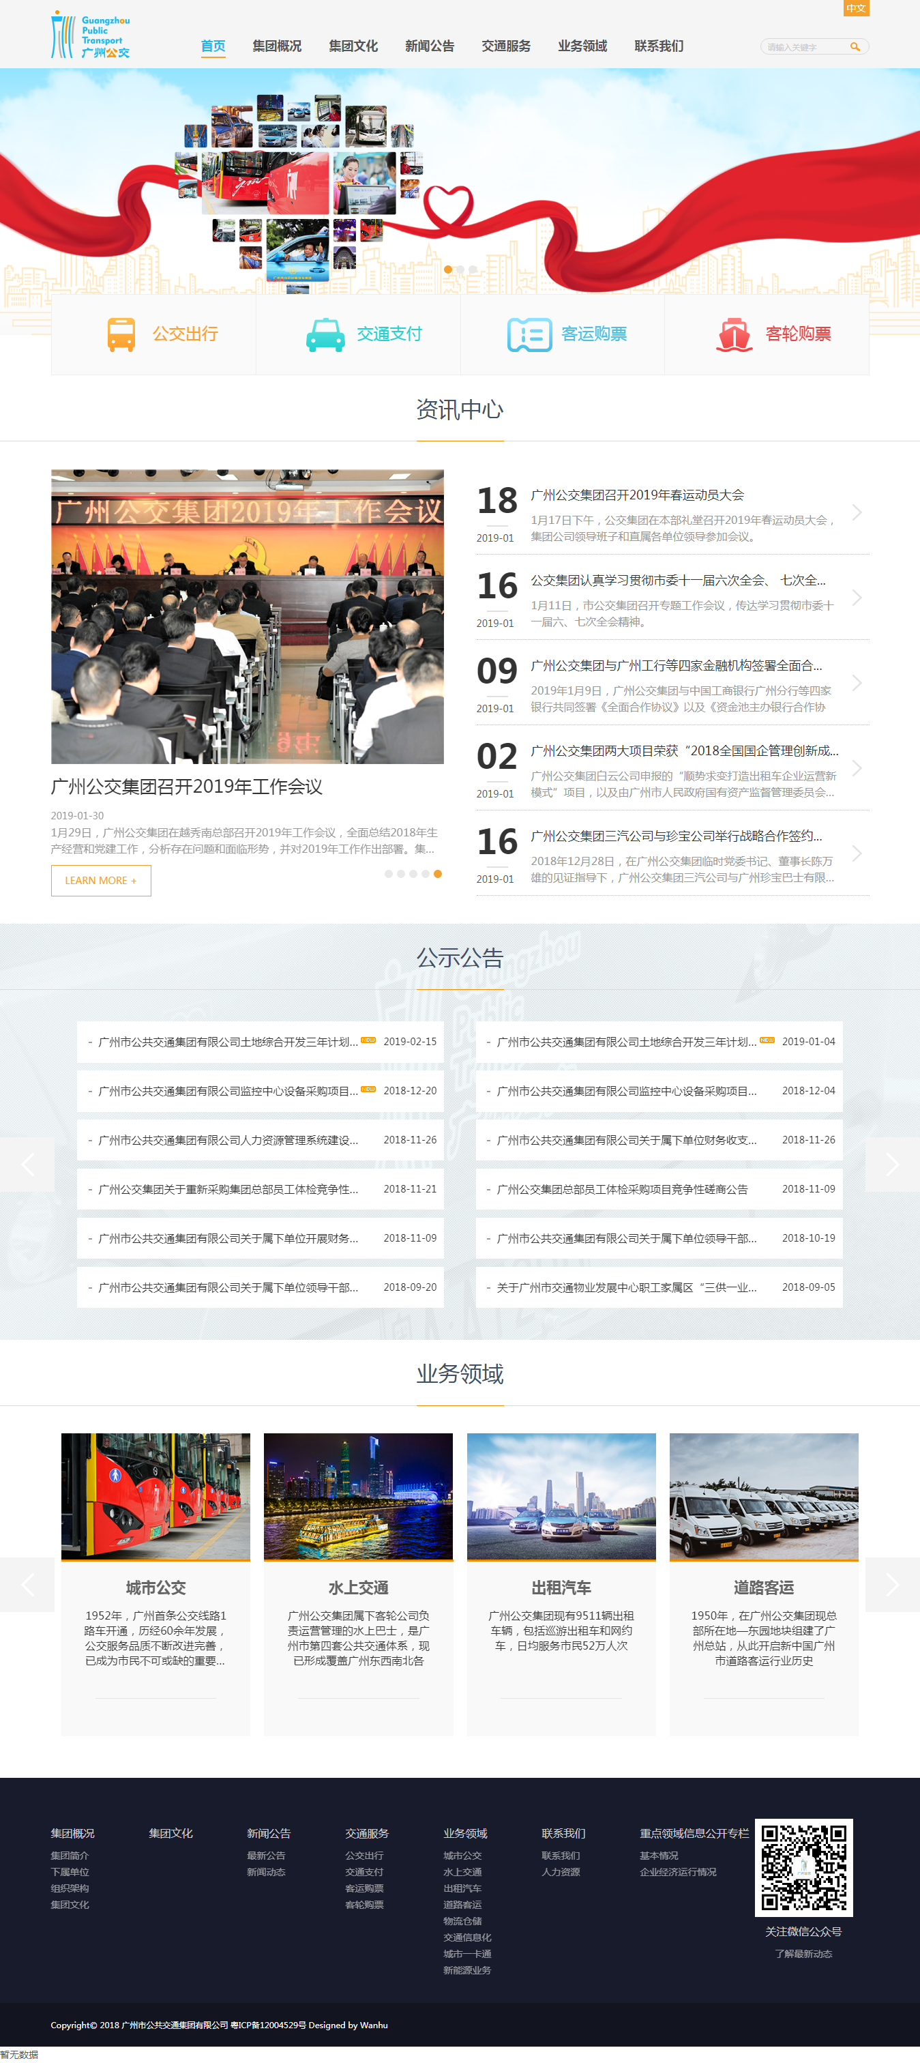Click the 客轮购票 ship icon

tap(733, 335)
